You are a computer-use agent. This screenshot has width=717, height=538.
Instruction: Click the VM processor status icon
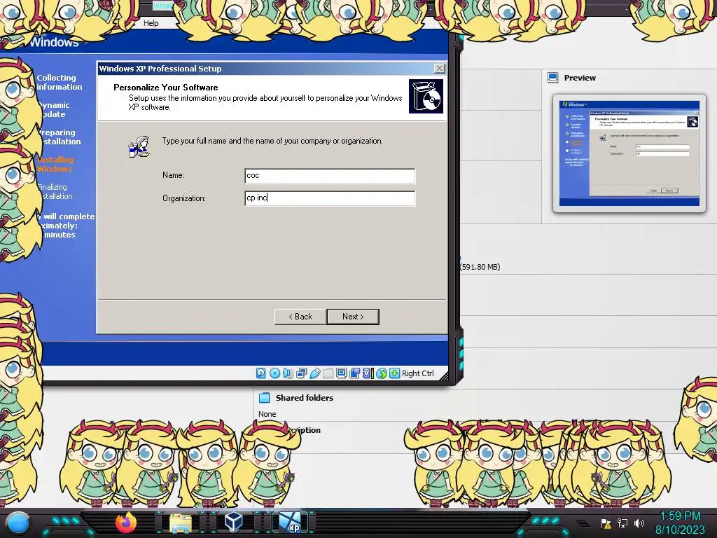click(x=368, y=373)
